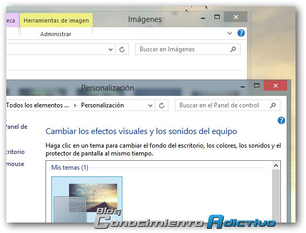This screenshot has width=306, height=233.
Task: Select the Herramientas de imagen tab
Action: pyautogui.click(x=56, y=20)
